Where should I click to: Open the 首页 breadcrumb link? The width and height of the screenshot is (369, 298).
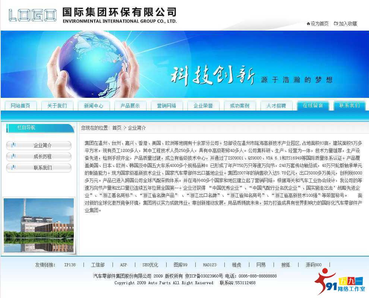pos(116,127)
